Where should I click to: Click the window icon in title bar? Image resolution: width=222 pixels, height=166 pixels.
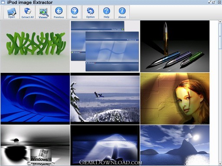click(x=3, y=2)
